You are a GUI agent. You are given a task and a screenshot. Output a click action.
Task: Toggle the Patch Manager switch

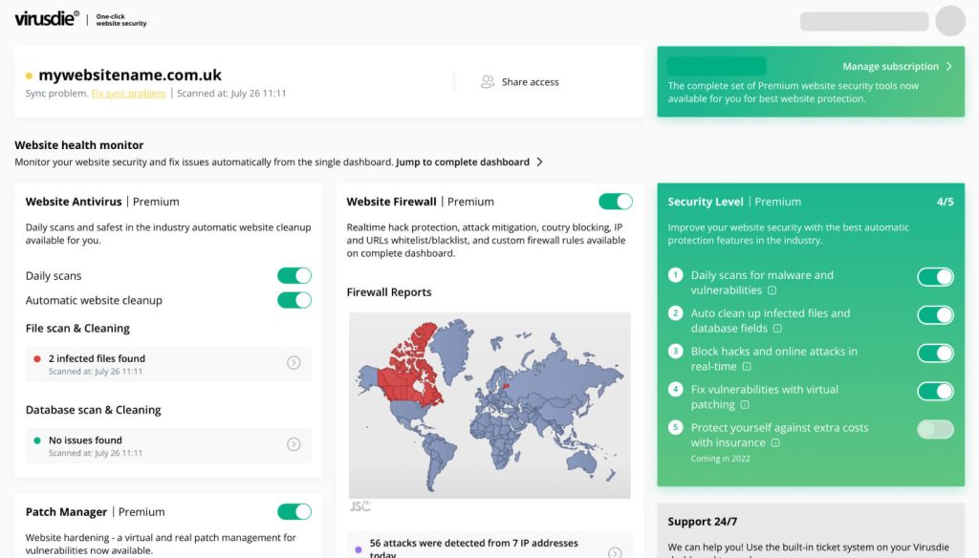[294, 512]
